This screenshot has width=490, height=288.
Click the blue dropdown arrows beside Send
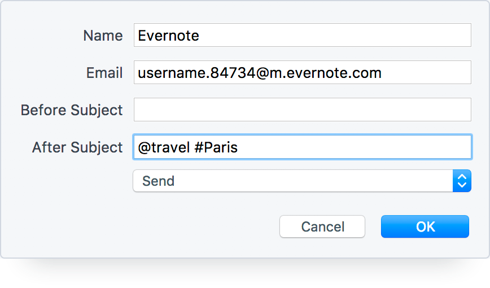pyautogui.click(x=462, y=181)
